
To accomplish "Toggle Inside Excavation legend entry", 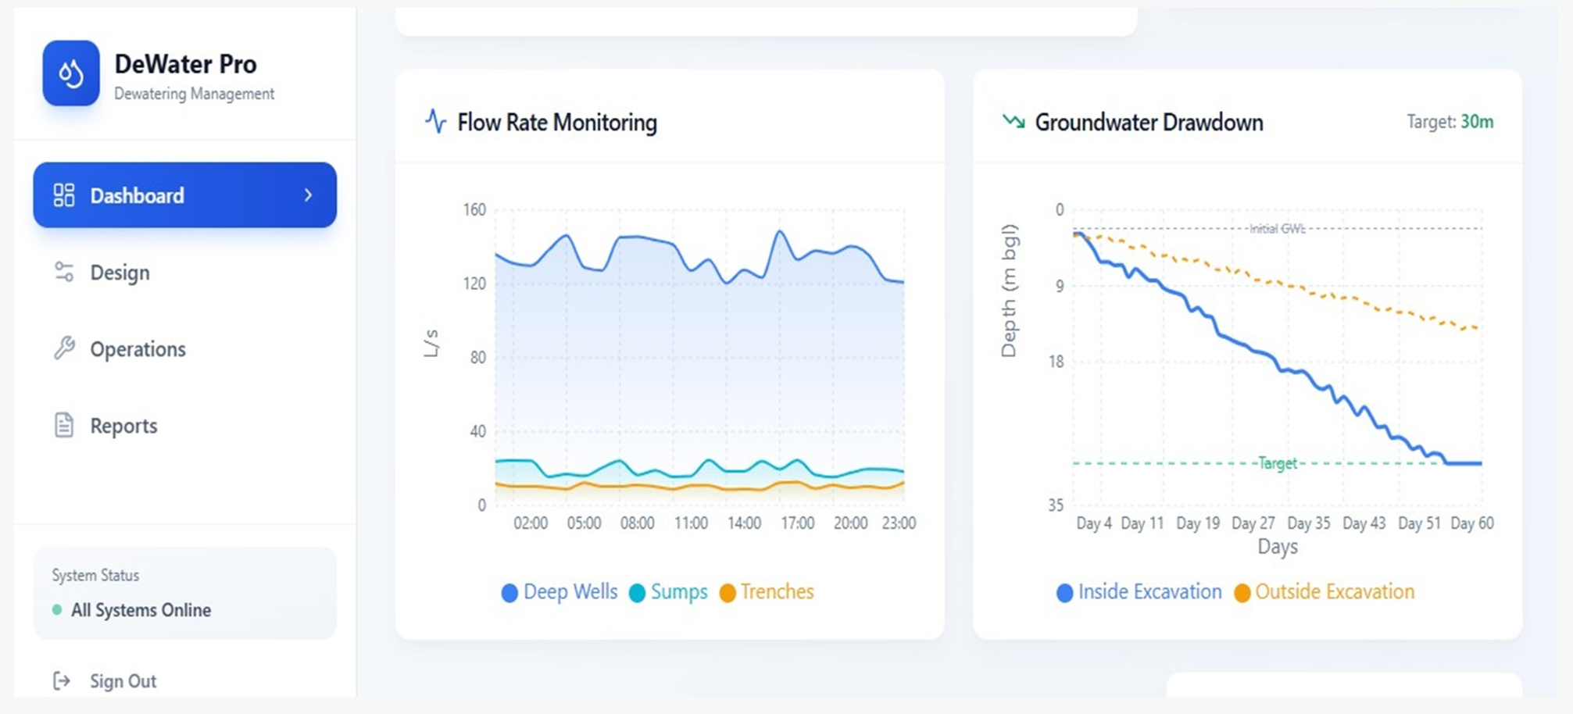I will click(x=1139, y=592).
